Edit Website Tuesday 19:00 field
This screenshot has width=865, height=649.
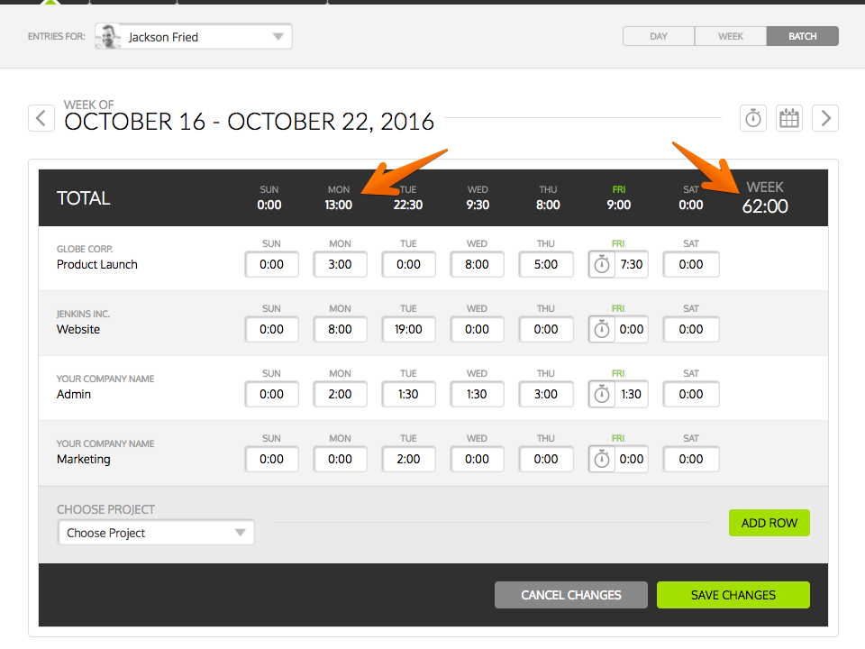pos(409,330)
